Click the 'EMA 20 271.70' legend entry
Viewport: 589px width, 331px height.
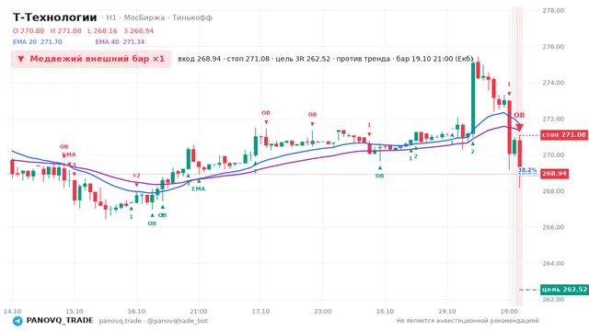(x=38, y=42)
